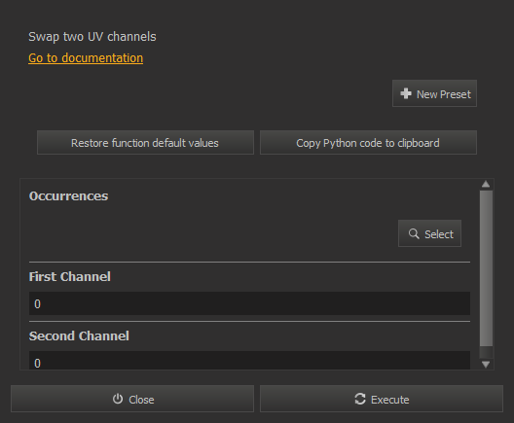Click the First Channel label

click(x=70, y=277)
